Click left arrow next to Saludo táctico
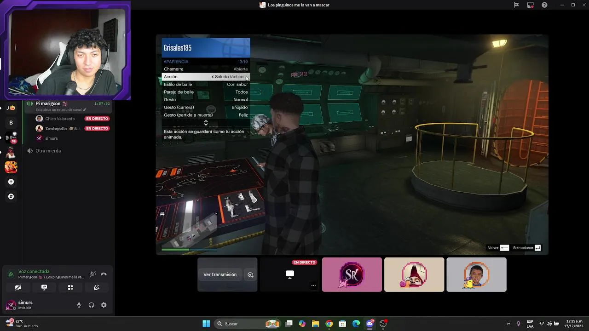 click(213, 77)
